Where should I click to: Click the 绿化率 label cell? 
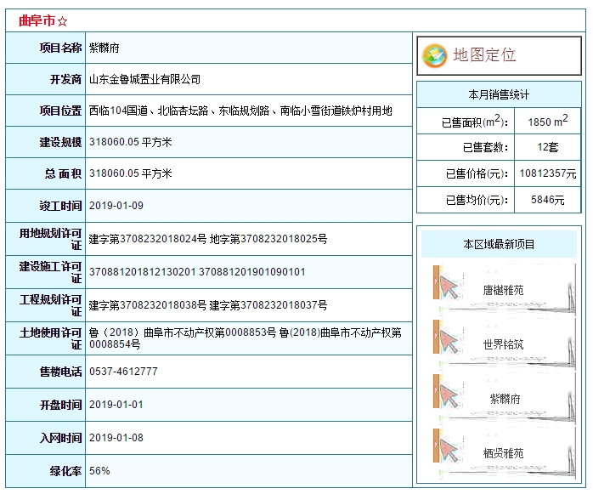click(46, 471)
